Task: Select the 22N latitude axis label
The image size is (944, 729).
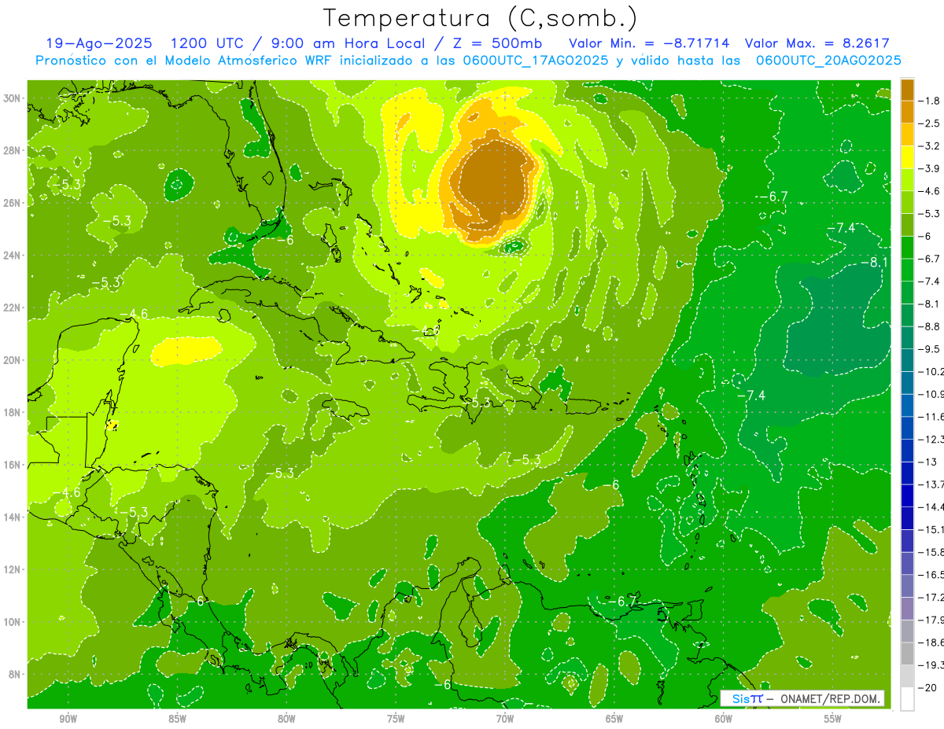Action: tap(13, 307)
